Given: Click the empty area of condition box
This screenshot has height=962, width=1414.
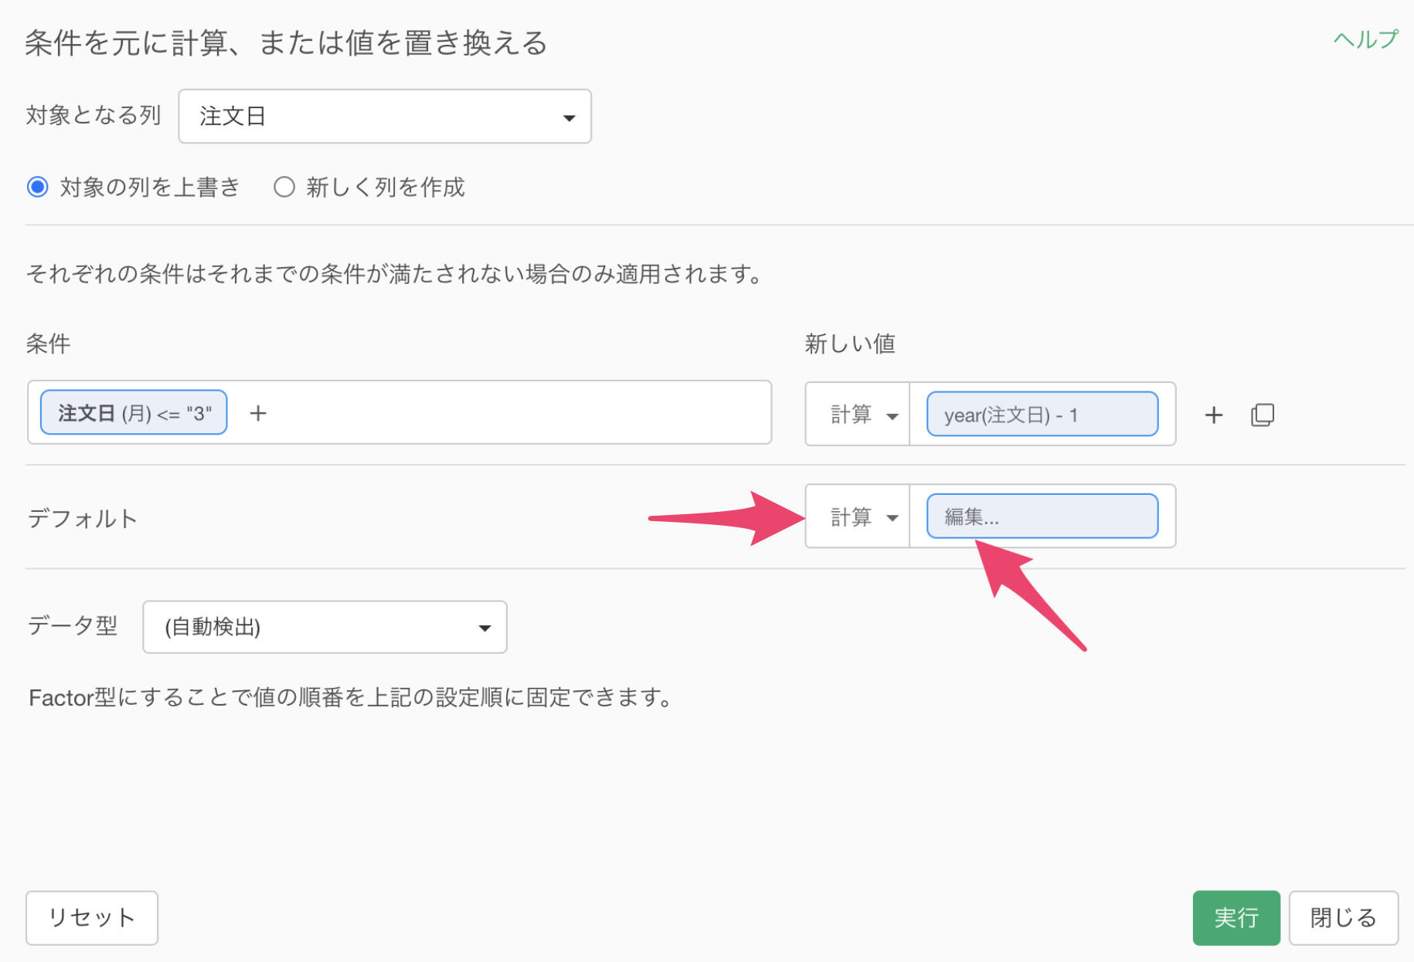Looking at the screenshot, I should click(x=518, y=413).
